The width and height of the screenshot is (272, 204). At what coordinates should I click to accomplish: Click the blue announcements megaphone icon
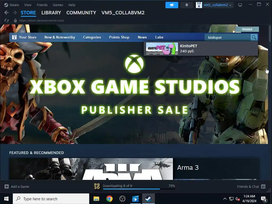[x=172, y=5]
